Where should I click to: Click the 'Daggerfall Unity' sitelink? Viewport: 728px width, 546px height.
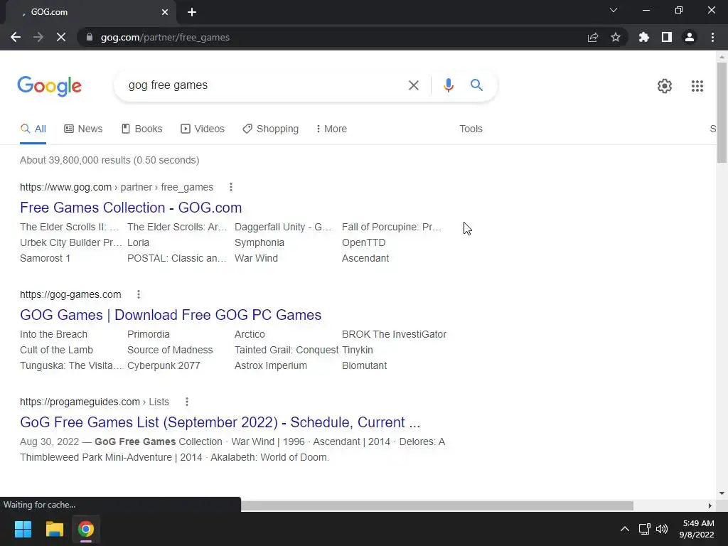point(283,227)
